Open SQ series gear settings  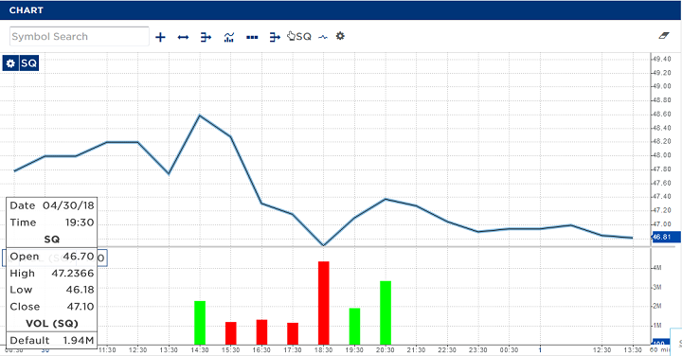(x=10, y=63)
